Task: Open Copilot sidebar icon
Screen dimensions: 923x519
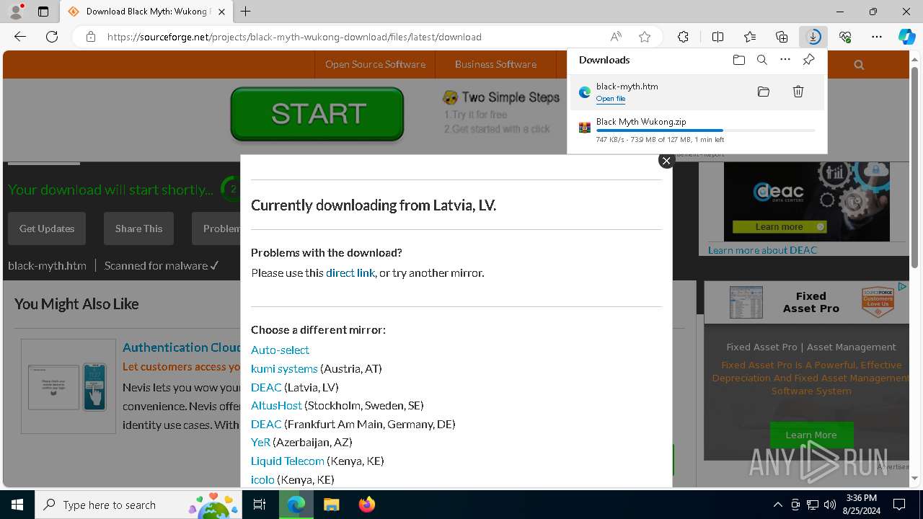Action: (x=906, y=37)
